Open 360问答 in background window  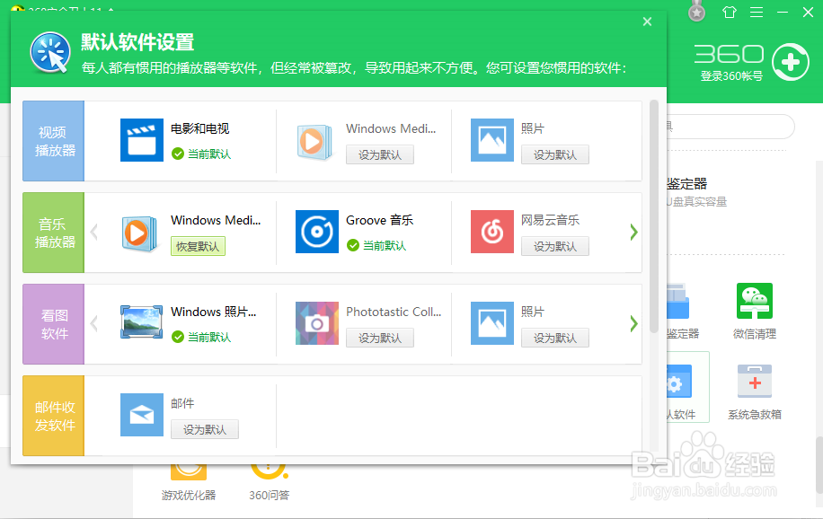pos(270,481)
